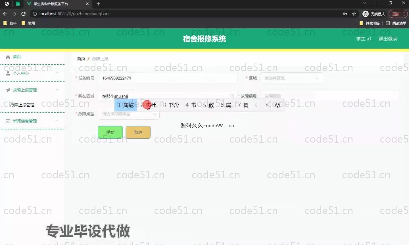Image resolution: width=409 pixels, height=245 pixels.
Task: Open the 故障类型 dropdown selector
Action: [128, 114]
